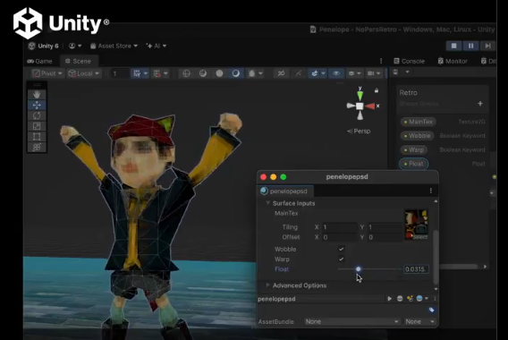Click the Tiling X input field
The width and height of the screenshot is (508, 340).
tap(340, 227)
